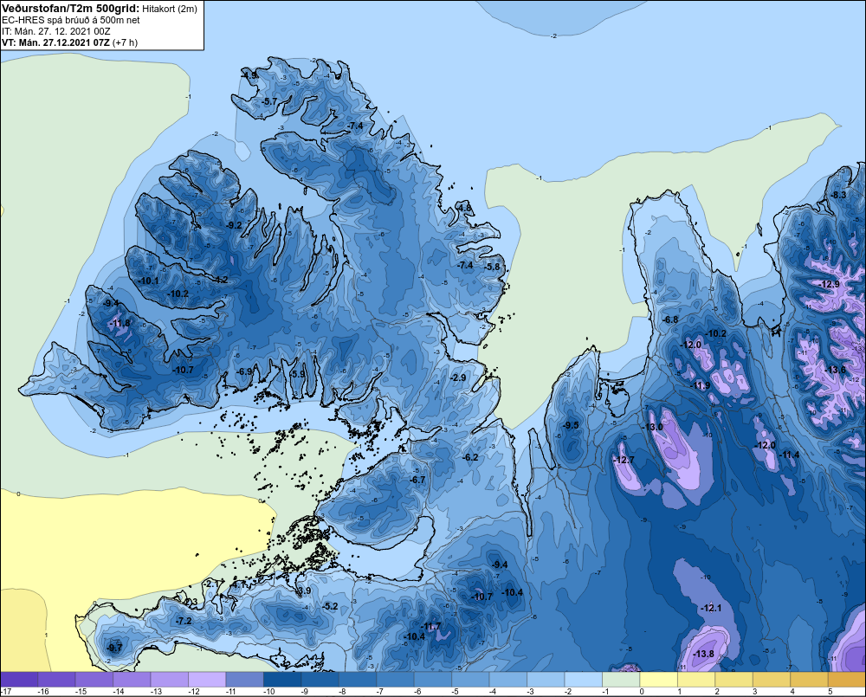Image resolution: width=866 pixels, height=697 pixels.
Task: Click the -12.1 temperature label
Action: (711, 608)
